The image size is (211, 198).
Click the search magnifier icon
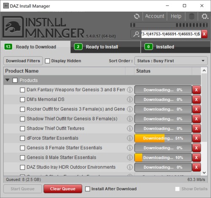(x=136, y=34)
